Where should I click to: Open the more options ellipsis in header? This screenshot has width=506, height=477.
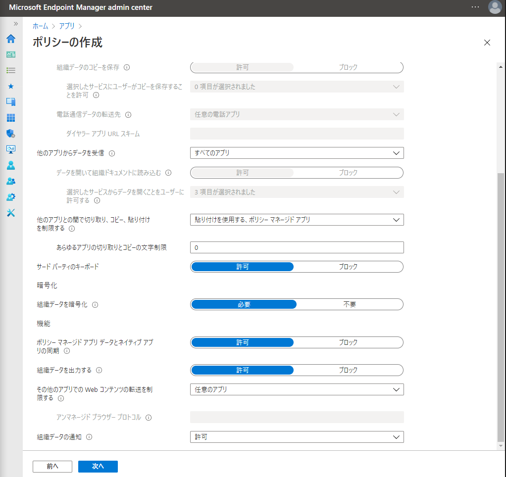tap(475, 7)
